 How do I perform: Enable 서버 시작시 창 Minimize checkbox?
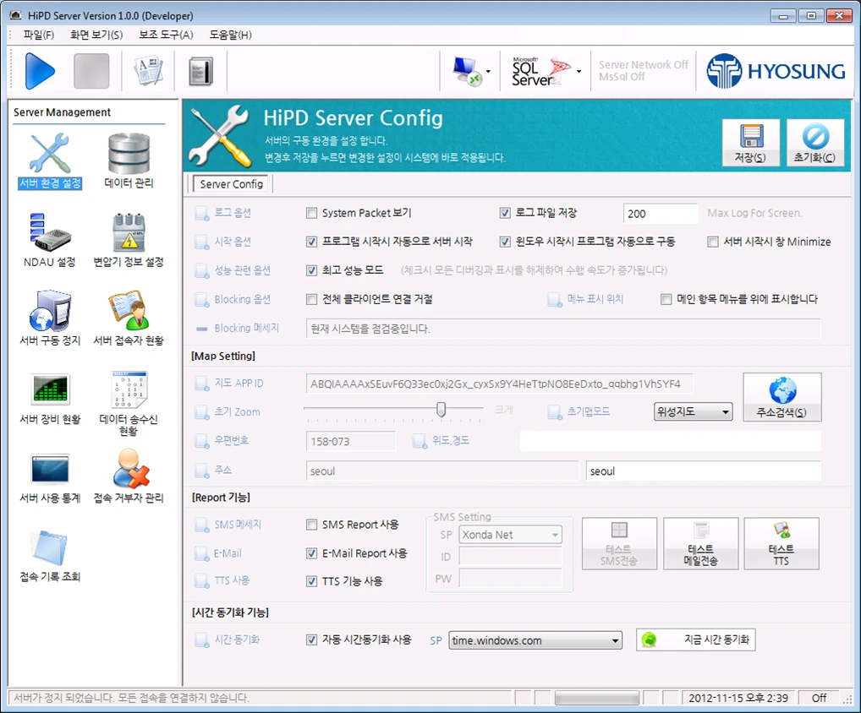[x=713, y=242]
